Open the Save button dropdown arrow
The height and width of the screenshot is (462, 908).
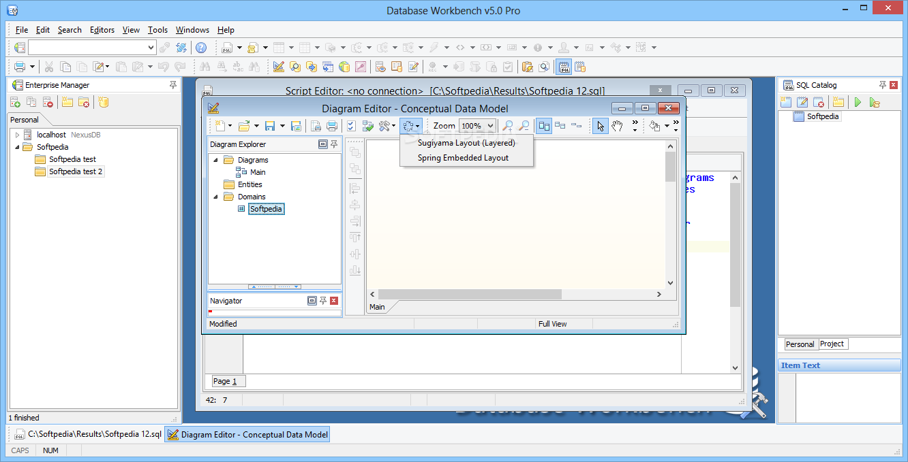pyautogui.click(x=282, y=126)
